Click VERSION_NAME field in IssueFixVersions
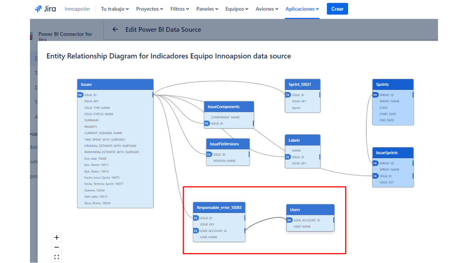The width and height of the screenshot is (468, 263). (224, 161)
